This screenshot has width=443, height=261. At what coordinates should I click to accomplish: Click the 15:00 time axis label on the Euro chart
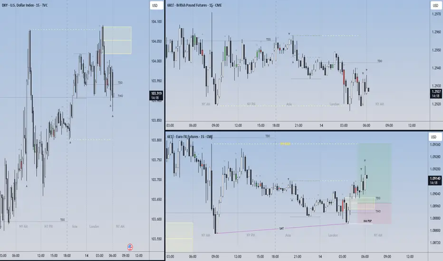click(x=260, y=256)
